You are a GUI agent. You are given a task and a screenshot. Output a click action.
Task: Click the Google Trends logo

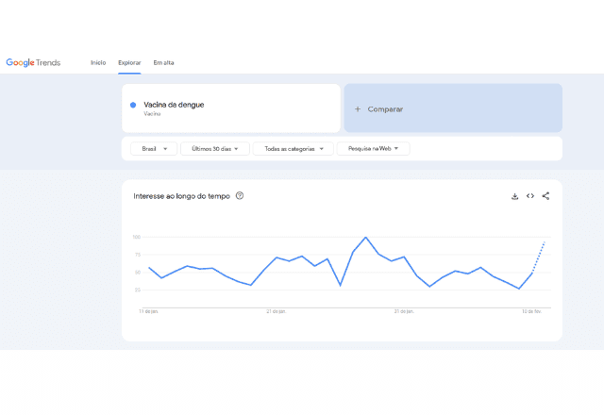[x=33, y=62]
